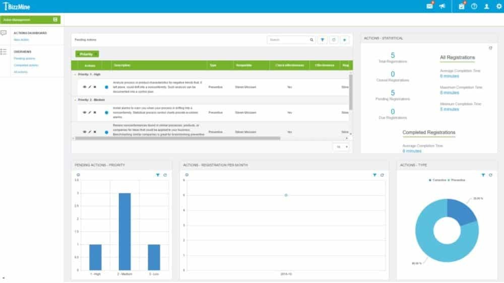Open the help question mark icon
The height and width of the screenshot is (283, 504).
474,6
